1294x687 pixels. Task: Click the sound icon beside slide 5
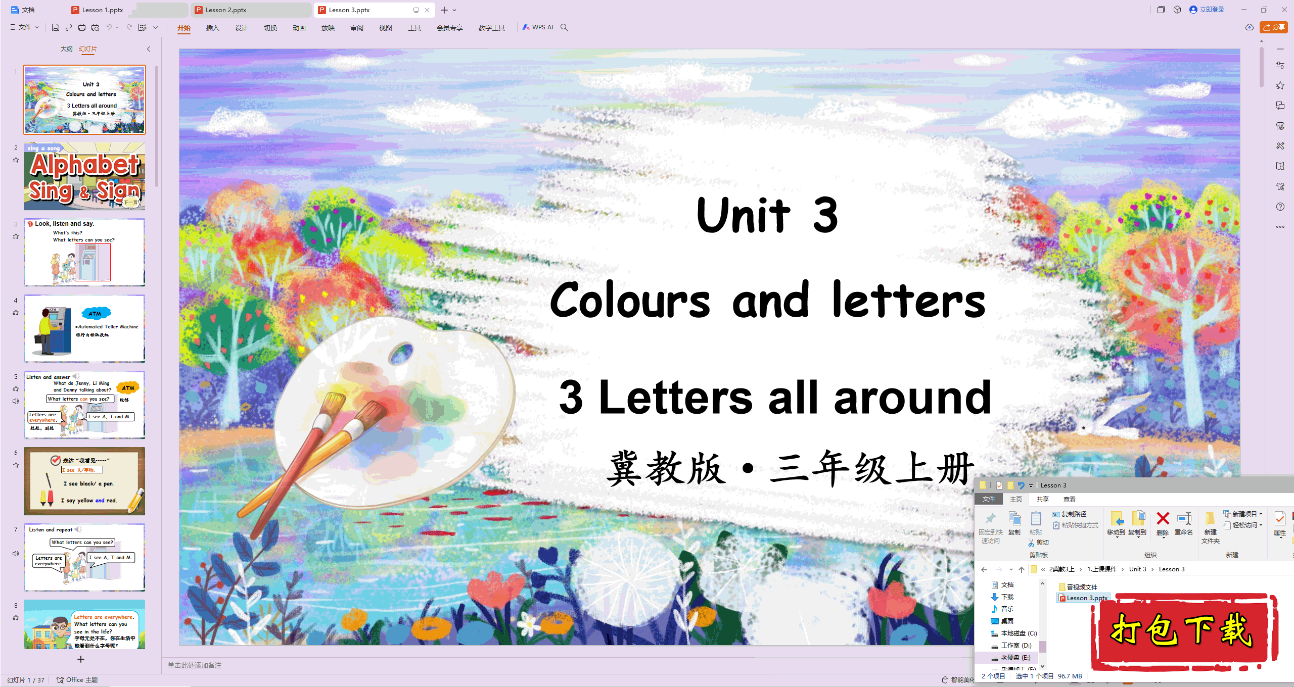coord(16,401)
